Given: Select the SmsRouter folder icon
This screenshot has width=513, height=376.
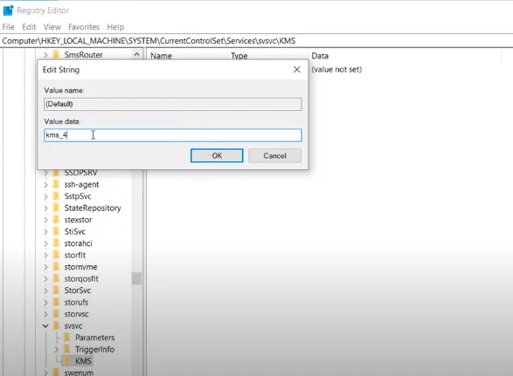Looking at the screenshot, I should tap(56, 55).
